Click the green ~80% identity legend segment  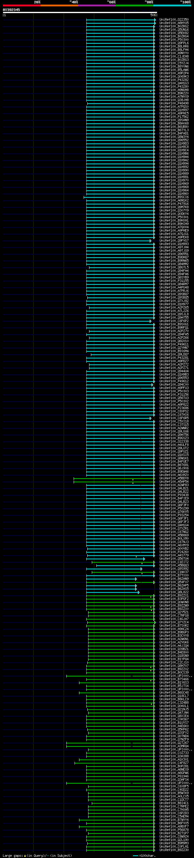[x=135, y=5]
